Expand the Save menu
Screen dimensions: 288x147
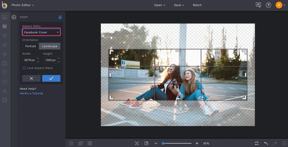tap(179, 5)
